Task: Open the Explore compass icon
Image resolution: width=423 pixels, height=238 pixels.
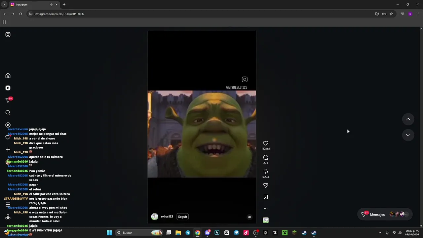Action: tap(8, 125)
